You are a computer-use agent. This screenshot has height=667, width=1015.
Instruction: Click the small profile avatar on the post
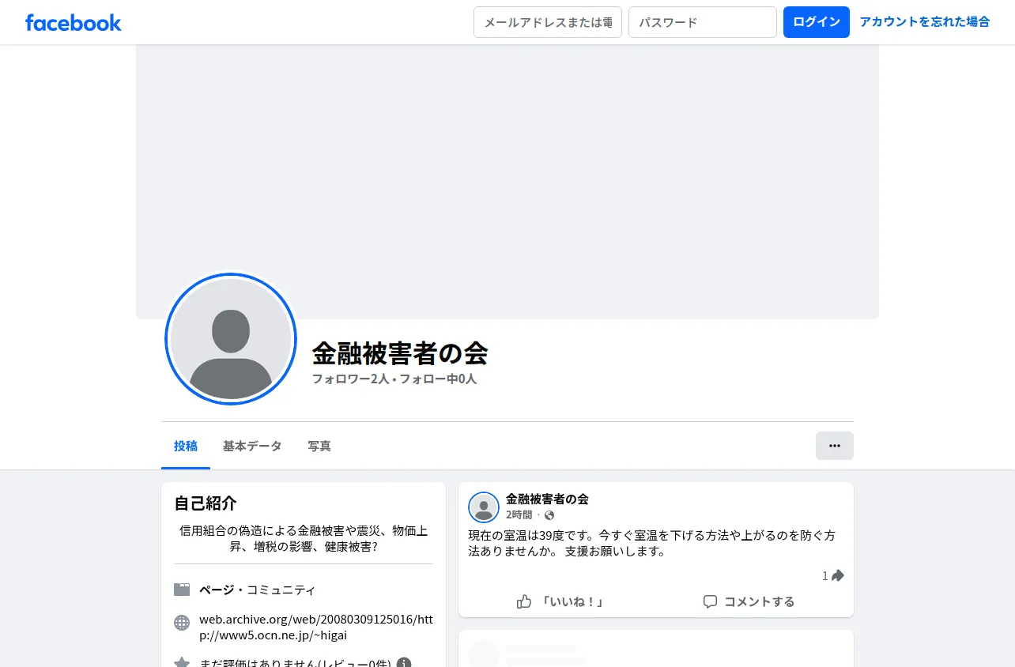(x=484, y=507)
